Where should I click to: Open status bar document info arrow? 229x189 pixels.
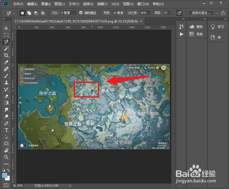[70, 186]
